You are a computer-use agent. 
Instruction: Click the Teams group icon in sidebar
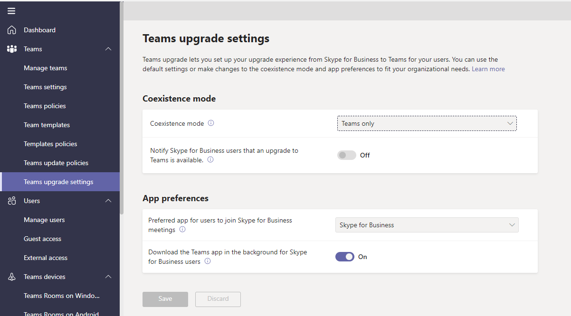coord(12,49)
